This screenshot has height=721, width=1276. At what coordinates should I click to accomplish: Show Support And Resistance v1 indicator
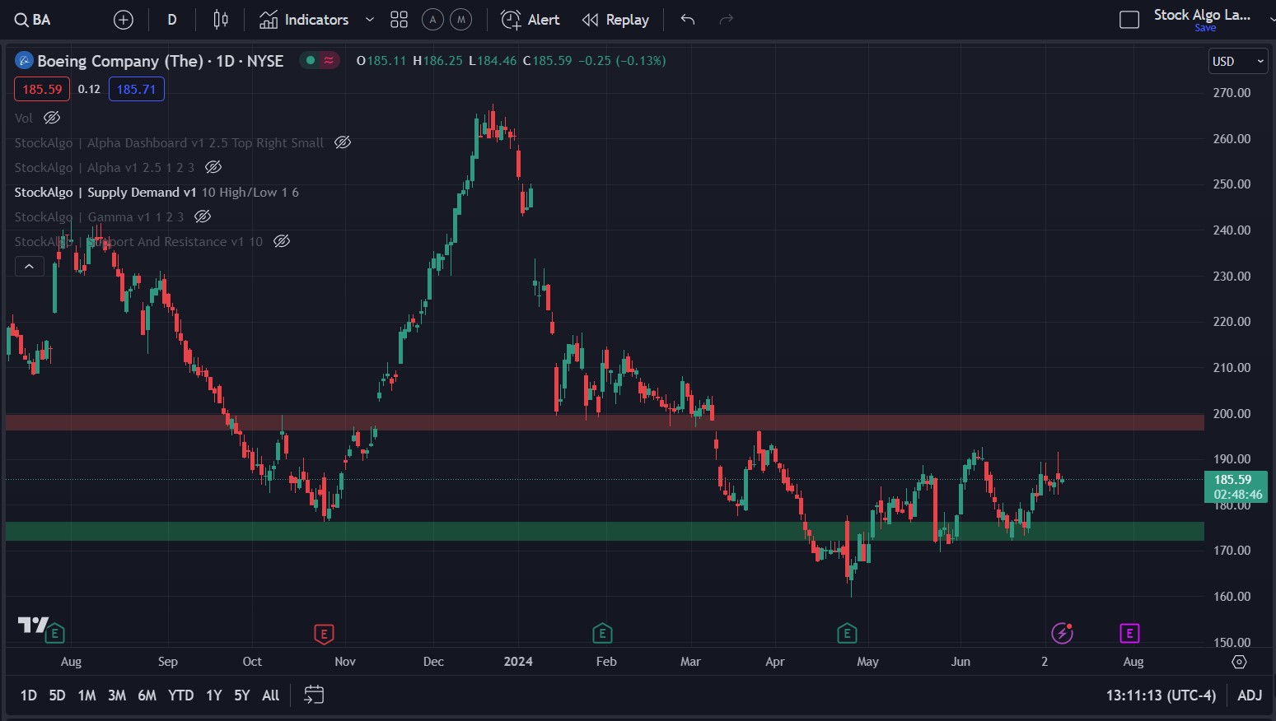282,241
